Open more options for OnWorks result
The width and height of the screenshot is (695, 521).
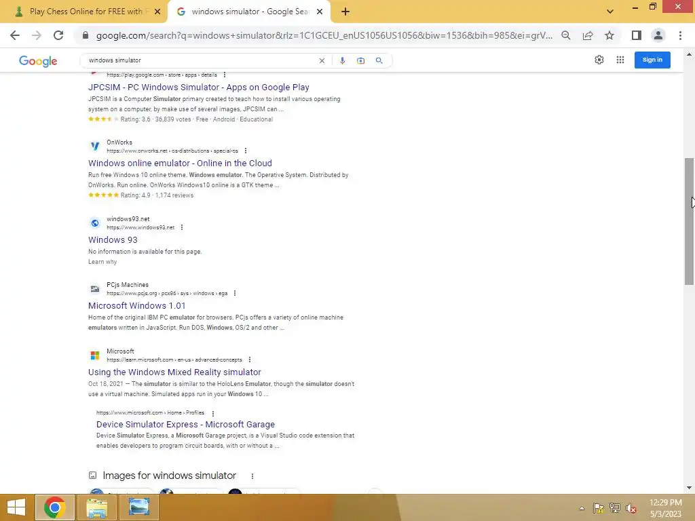pos(246,151)
